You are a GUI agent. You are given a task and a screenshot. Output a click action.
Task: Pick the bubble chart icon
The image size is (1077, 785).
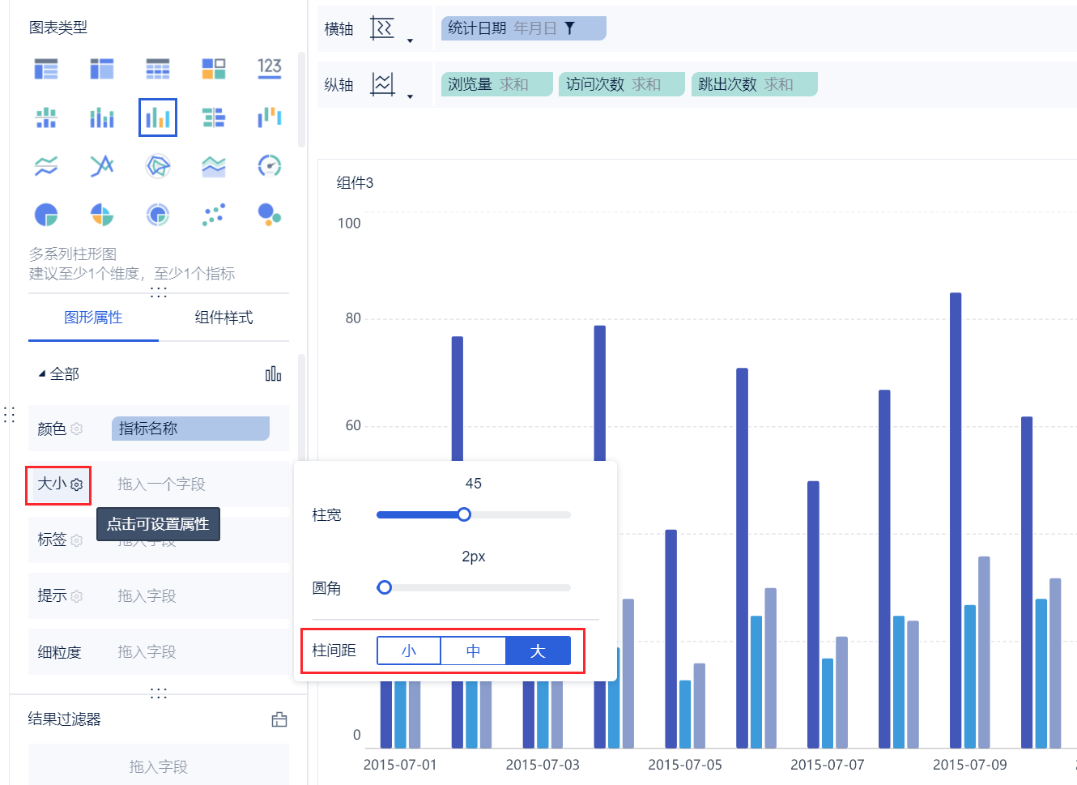270,214
